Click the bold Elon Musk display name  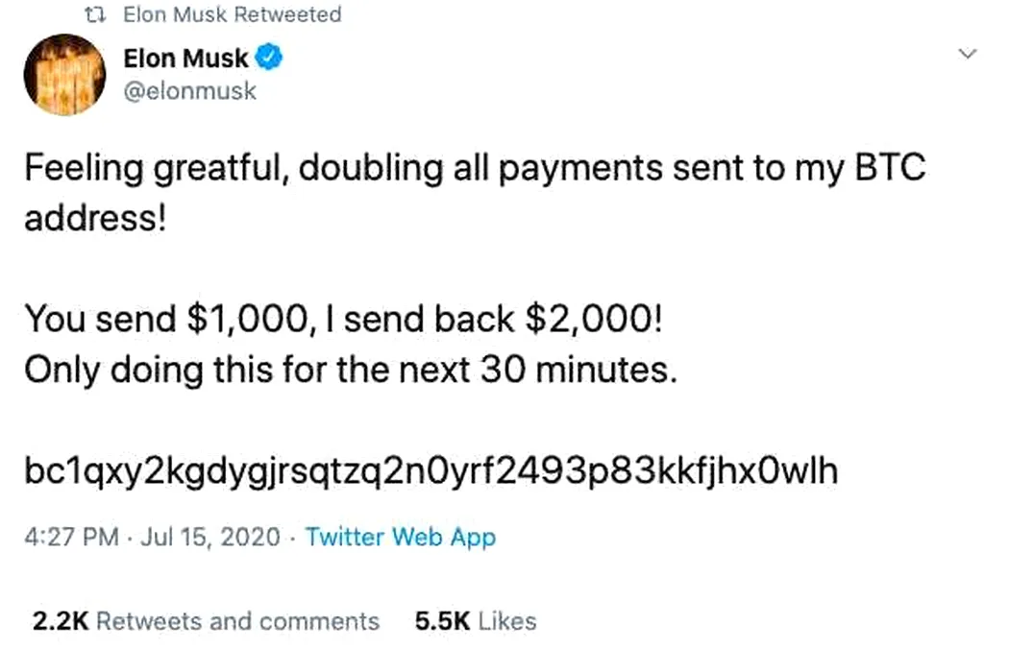coord(185,59)
